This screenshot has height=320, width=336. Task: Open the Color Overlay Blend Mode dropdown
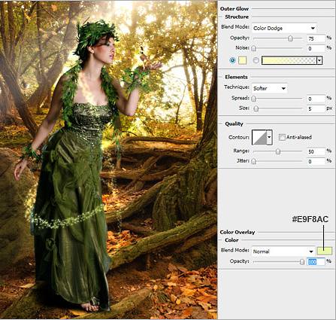[283, 251]
